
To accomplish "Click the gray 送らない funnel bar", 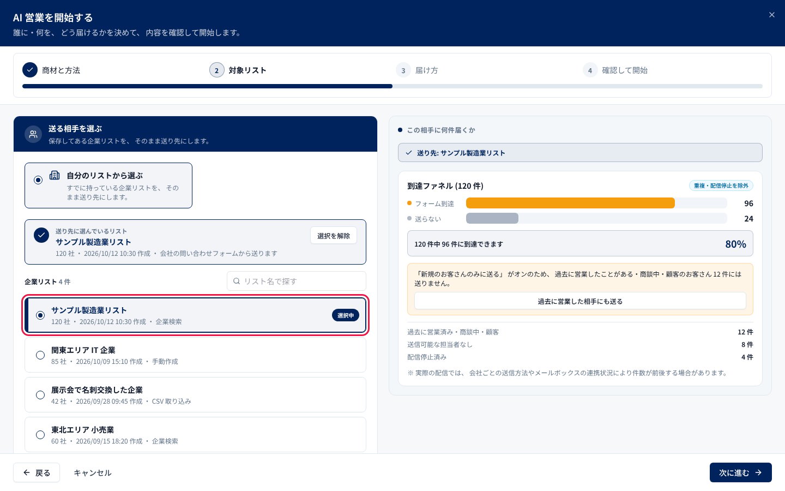I will 492,218.
